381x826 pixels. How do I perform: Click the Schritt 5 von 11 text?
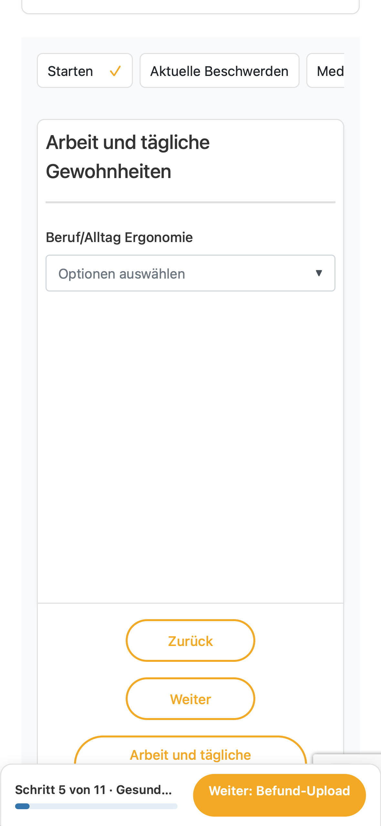point(61,790)
